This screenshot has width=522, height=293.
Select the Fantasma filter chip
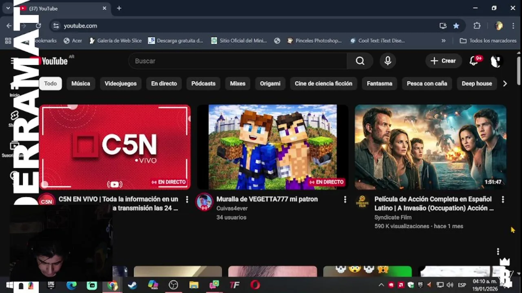379,83
